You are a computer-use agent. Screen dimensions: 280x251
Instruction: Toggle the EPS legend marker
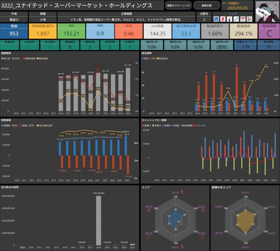[x=151, y=58]
